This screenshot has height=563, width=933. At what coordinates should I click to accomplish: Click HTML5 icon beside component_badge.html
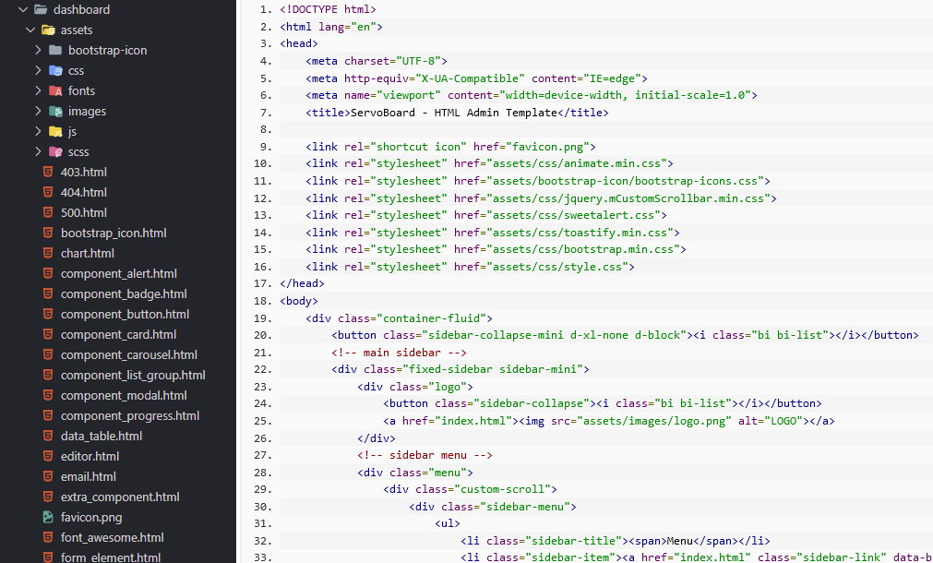[x=48, y=293]
